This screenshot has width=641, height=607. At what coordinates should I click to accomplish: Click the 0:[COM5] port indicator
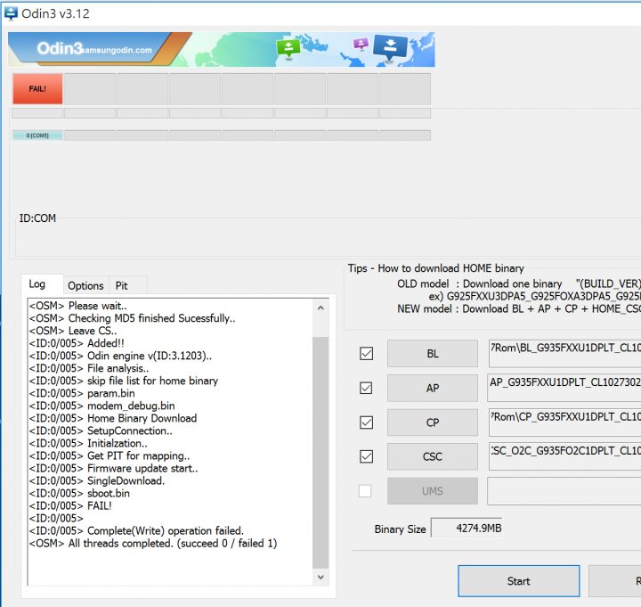(x=37, y=135)
